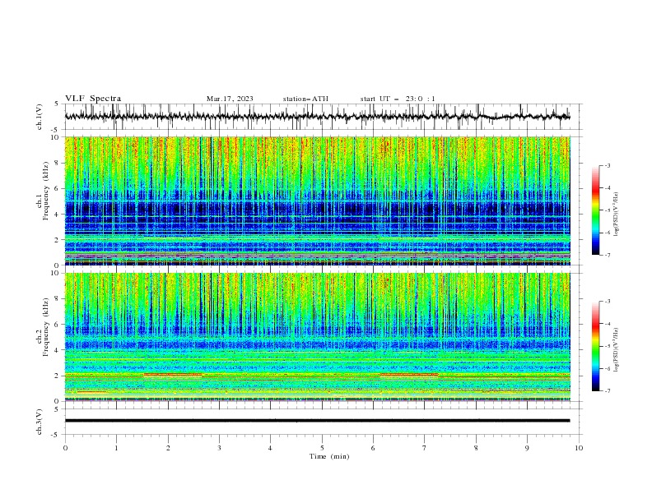Screen dimensions: 652x503
Task: Click the final time axis tick label '10'
Action: [579, 448]
